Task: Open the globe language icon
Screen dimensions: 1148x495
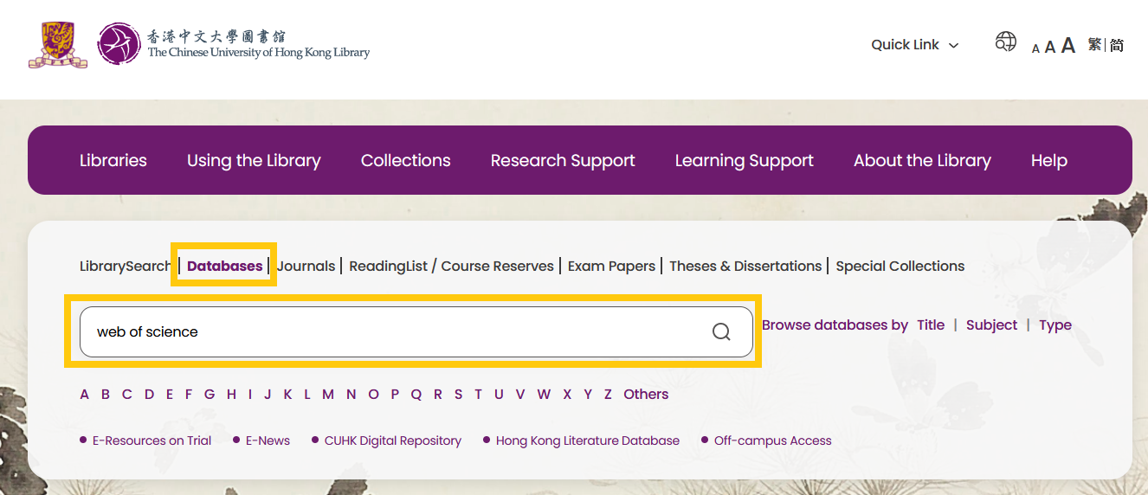Action: click(x=1005, y=42)
